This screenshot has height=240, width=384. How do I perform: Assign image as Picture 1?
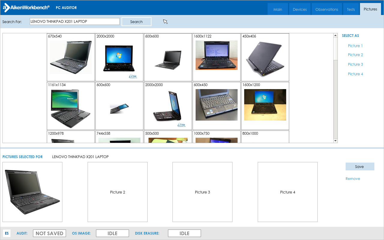(355, 46)
